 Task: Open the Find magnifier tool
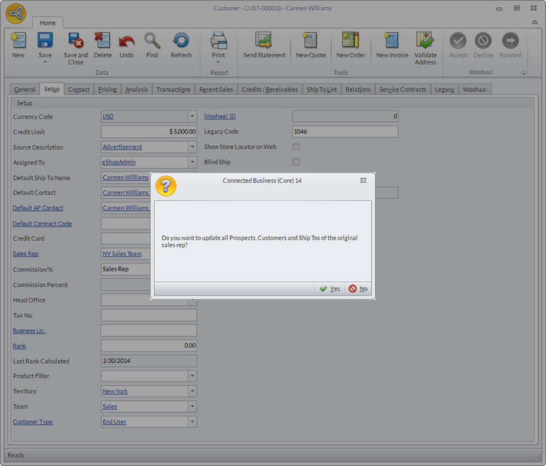point(152,41)
